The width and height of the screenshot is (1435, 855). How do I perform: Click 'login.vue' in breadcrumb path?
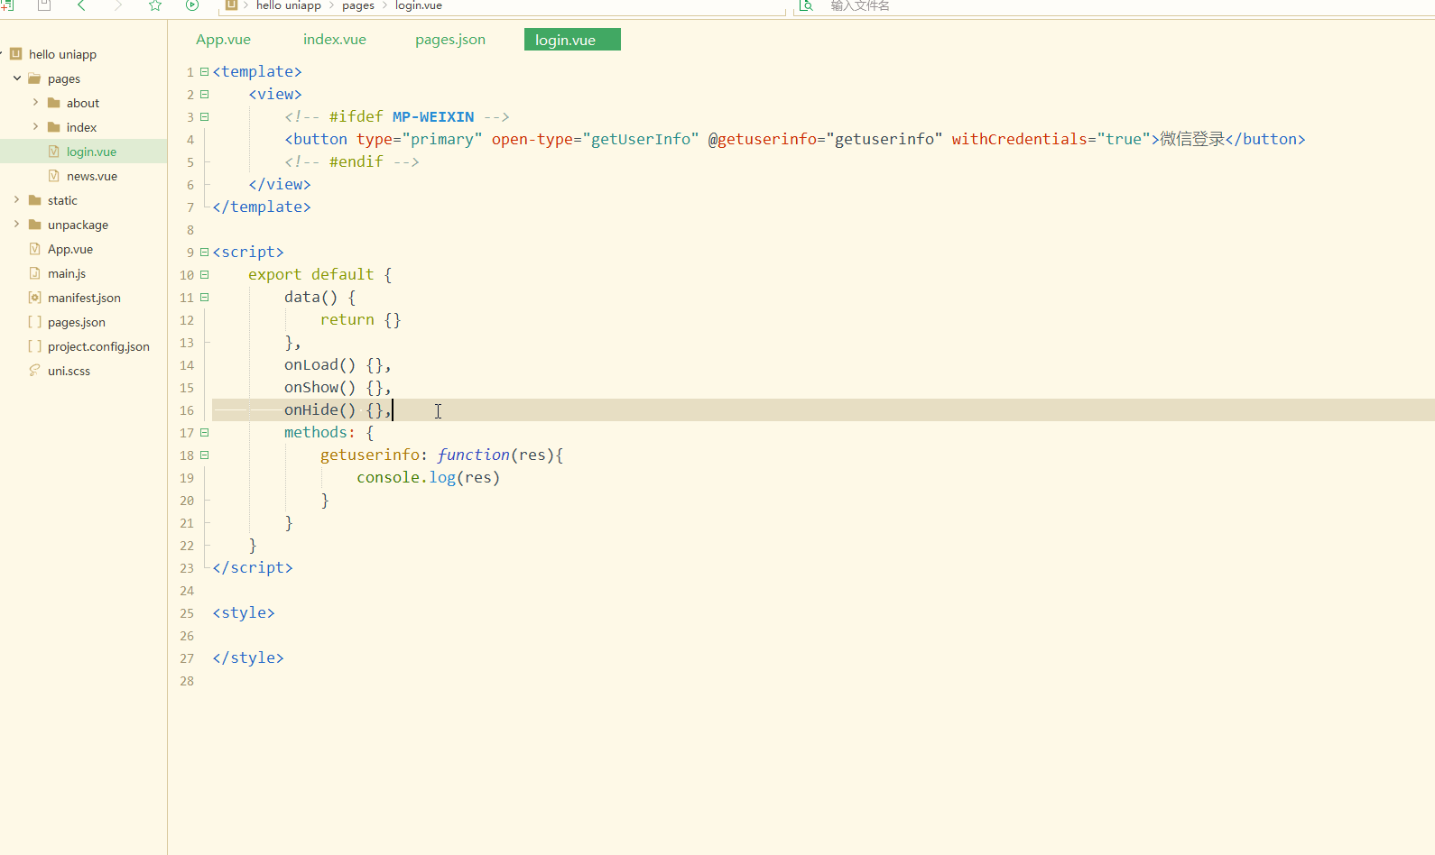(419, 5)
